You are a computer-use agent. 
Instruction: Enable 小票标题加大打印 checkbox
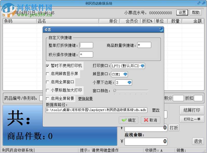(x=47, y=90)
